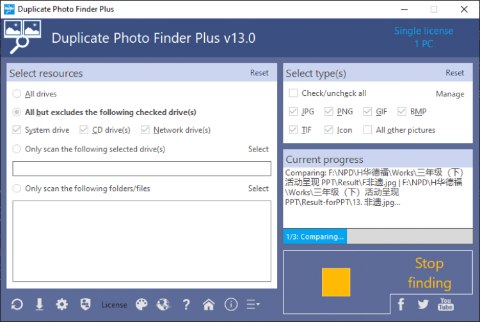480x322 pixels.
Task: Click Manage link in Select type(s)
Action: (x=450, y=94)
